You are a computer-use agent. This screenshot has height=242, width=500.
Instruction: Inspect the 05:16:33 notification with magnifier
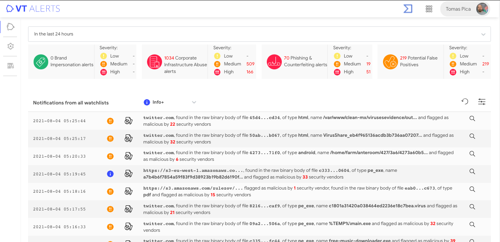[x=472, y=224]
